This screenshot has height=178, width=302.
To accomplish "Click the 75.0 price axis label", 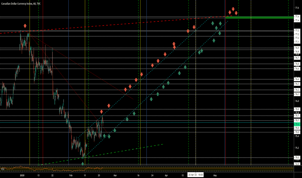I will [x=297, y=157].
